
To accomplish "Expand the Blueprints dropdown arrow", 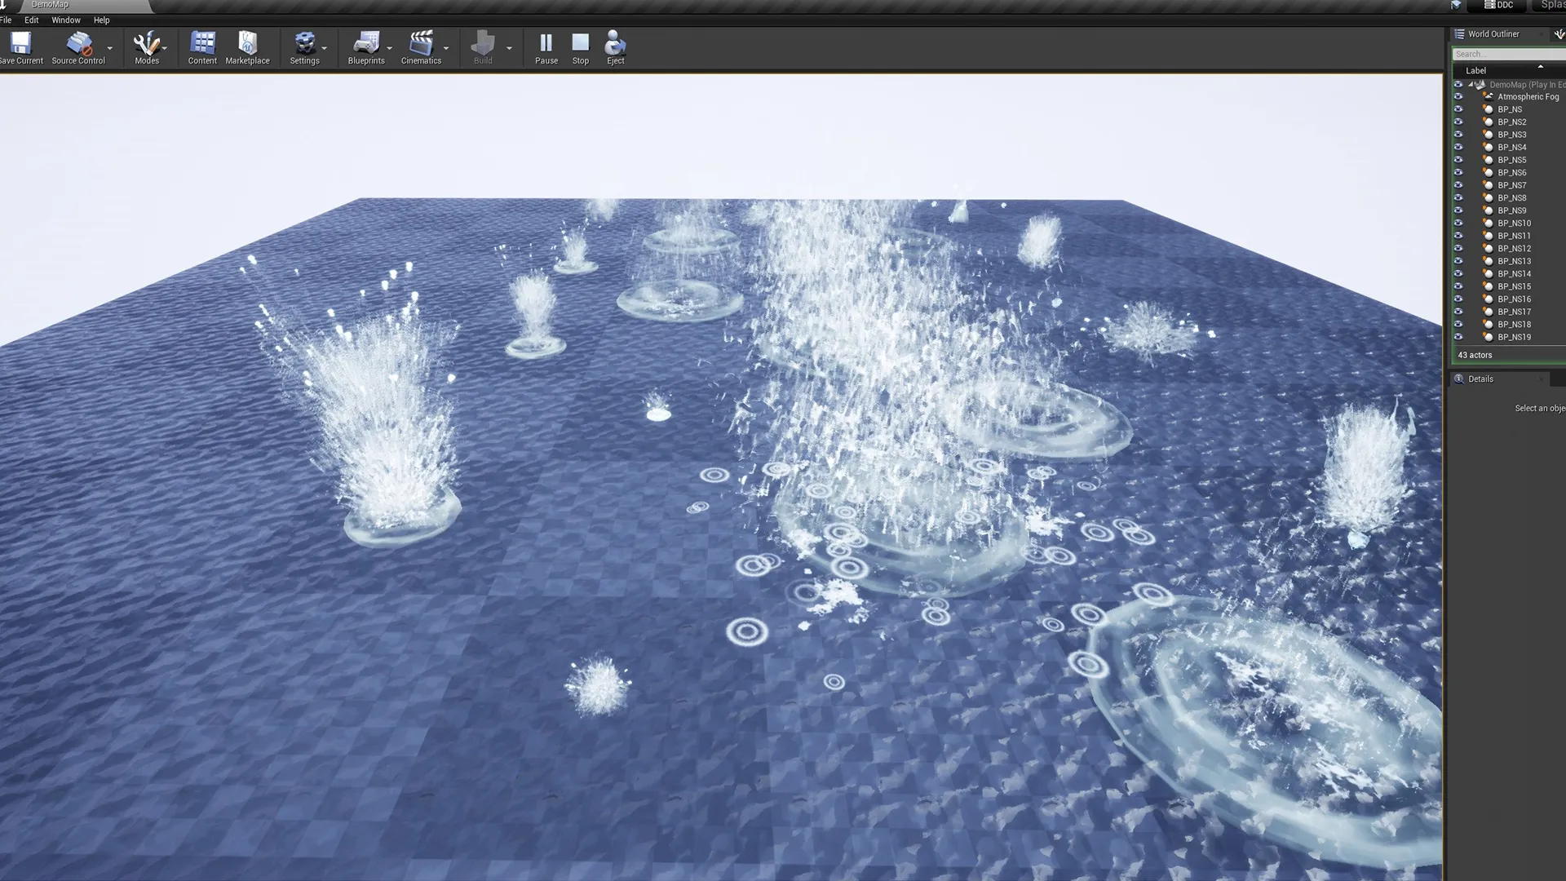I will click(390, 48).
